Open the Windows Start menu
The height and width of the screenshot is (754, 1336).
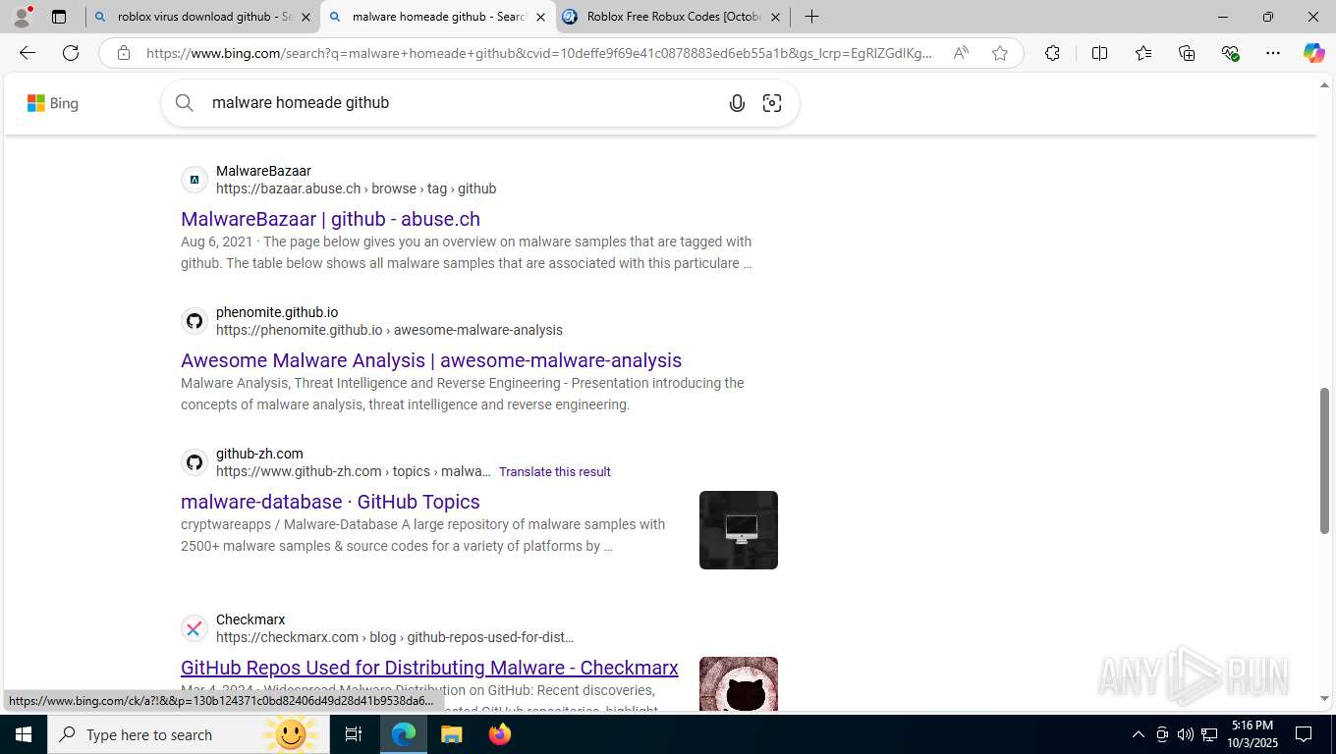point(24,734)
